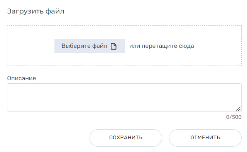
Task: Focus the Описание text area
Action: pos(124,98)
